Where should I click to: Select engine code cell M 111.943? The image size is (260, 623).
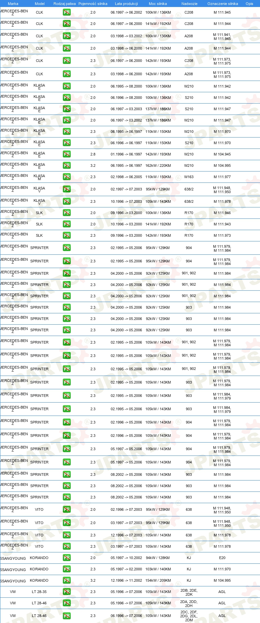tap(222, 224)
